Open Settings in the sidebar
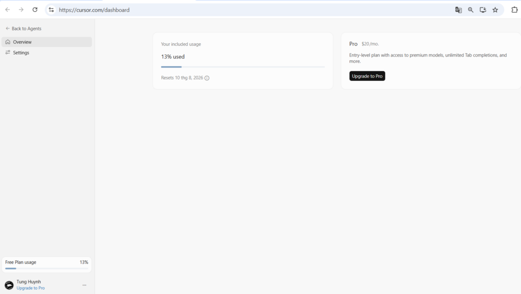Image resolution: width=521 pixels, height=294 pixels. tap(46, 52)
